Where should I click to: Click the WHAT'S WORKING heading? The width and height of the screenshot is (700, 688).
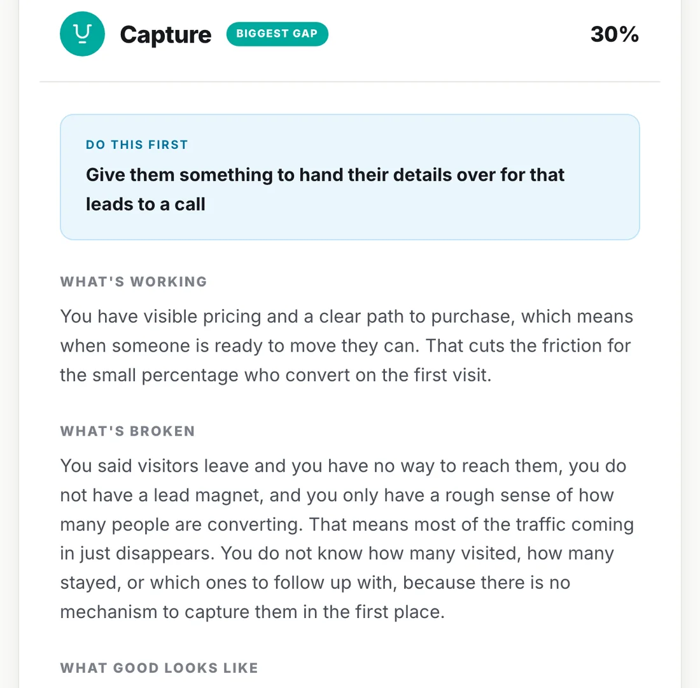(x=134, y=282)
